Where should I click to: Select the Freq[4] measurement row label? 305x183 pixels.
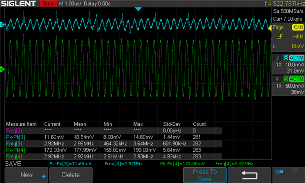[x=14, y=156]
